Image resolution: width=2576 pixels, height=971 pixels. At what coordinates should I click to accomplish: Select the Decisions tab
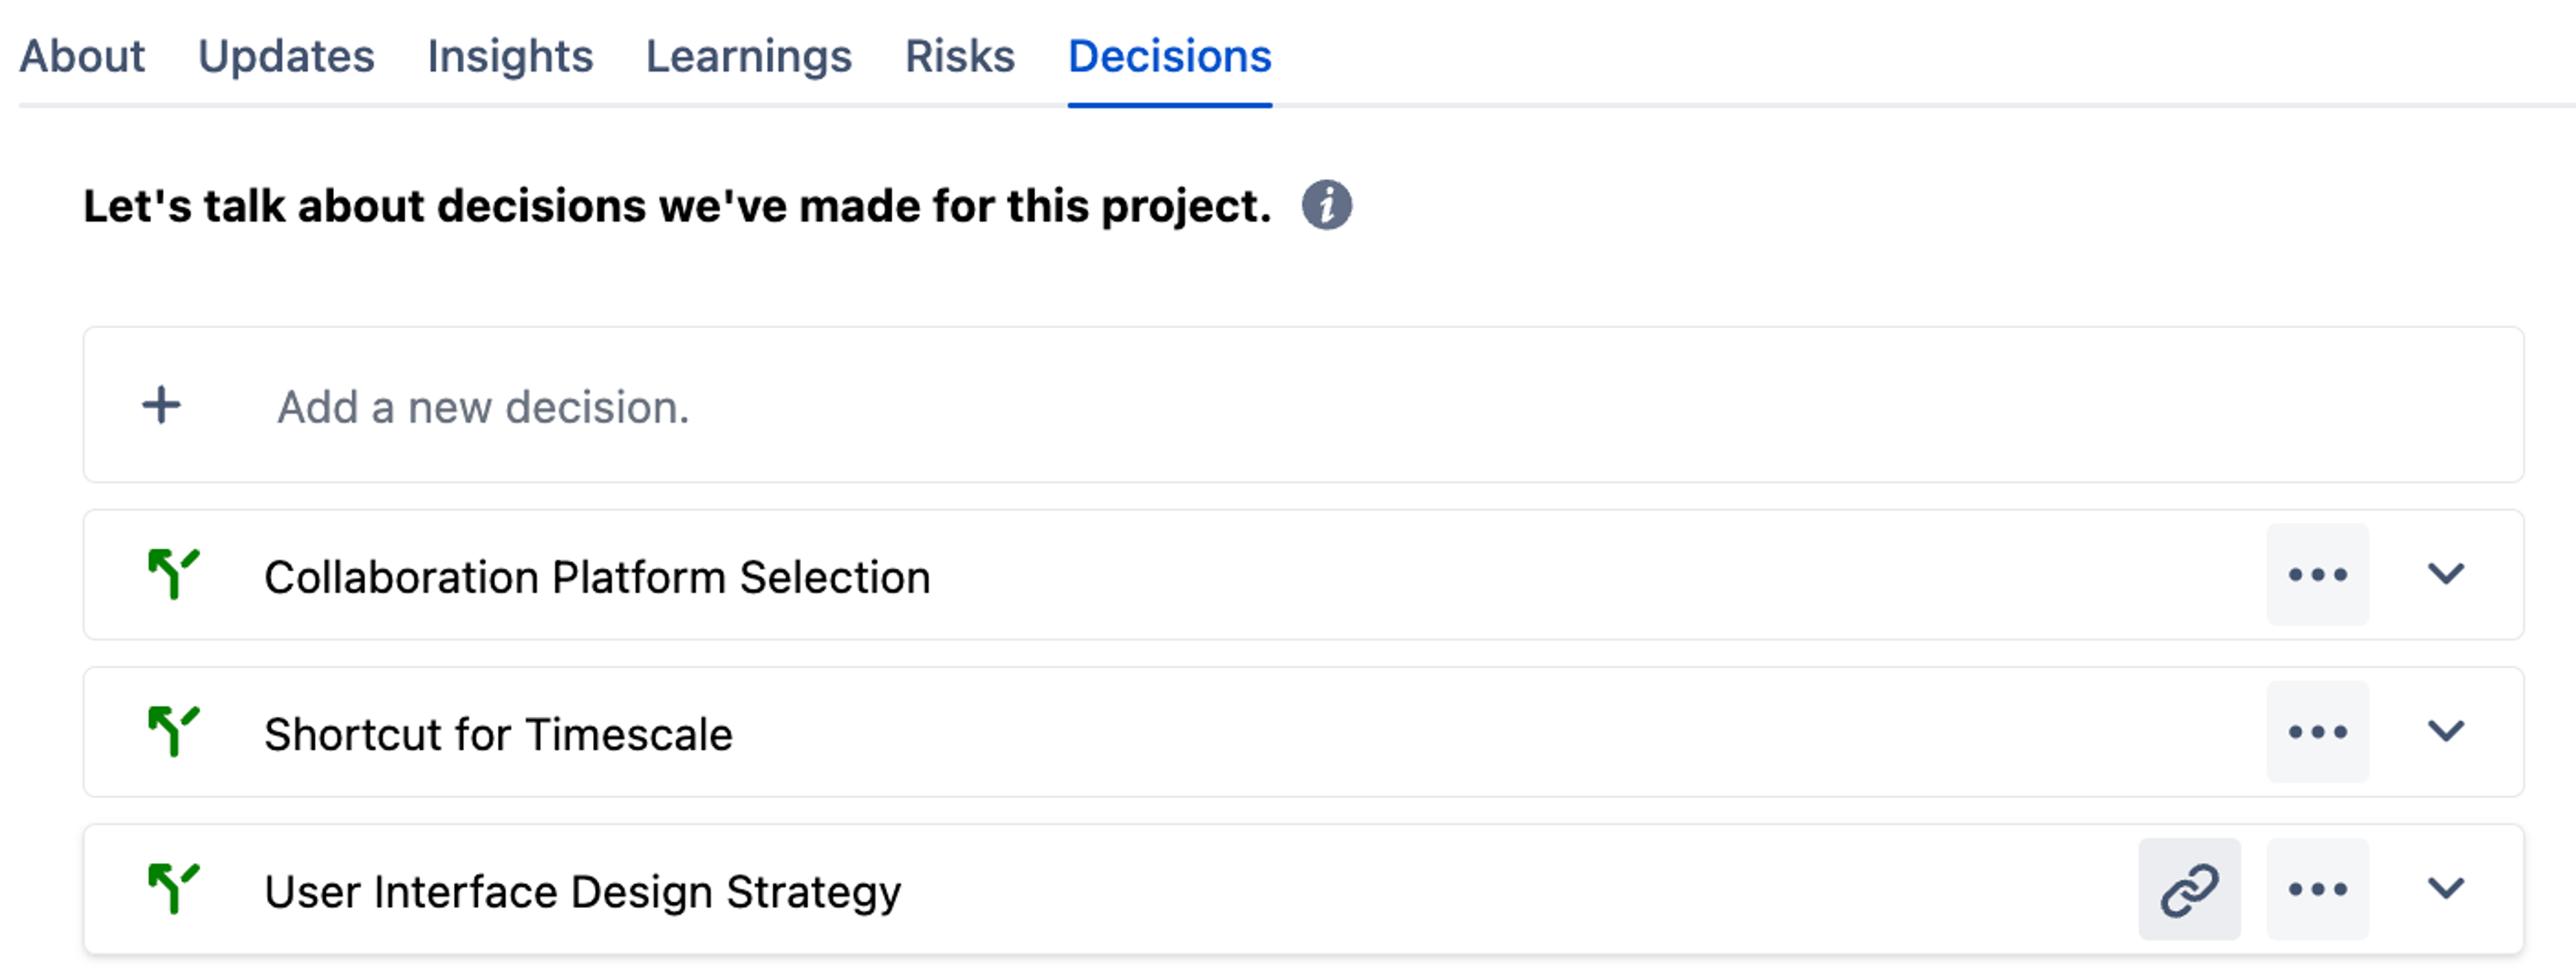point(1170,56)
